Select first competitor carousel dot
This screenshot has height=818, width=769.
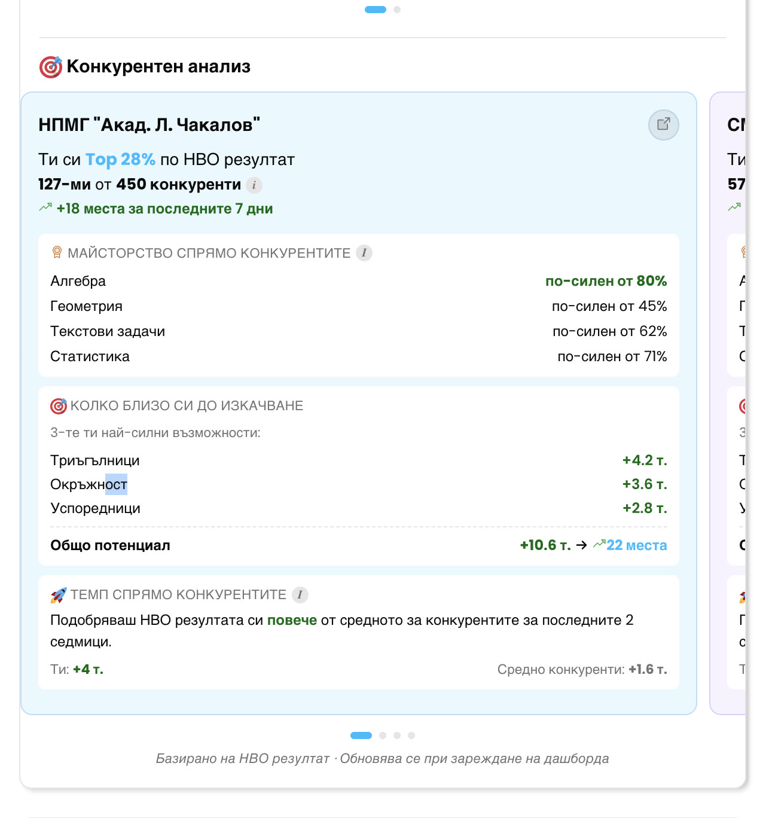coord(361,735)
